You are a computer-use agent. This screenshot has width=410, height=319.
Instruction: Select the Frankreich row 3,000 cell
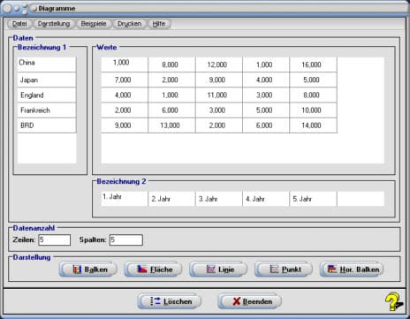coord(219,110)
